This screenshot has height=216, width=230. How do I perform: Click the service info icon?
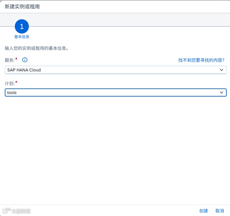click(25, 60)
